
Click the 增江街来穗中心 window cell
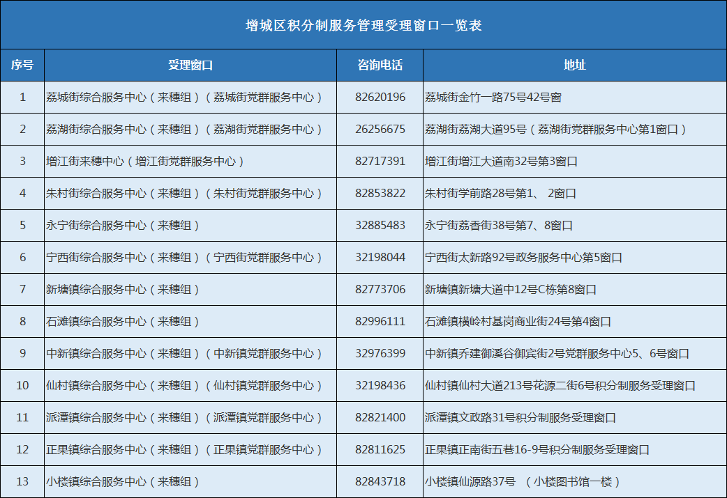[190, 161]
